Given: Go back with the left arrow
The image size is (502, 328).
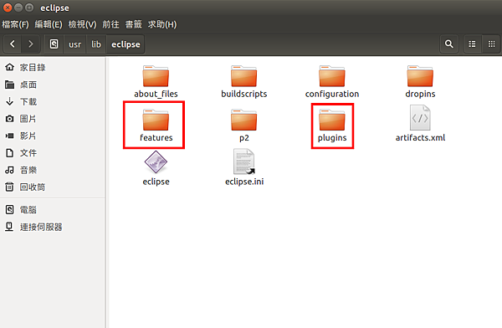Looking at the screenshot, I should (13, 44).
